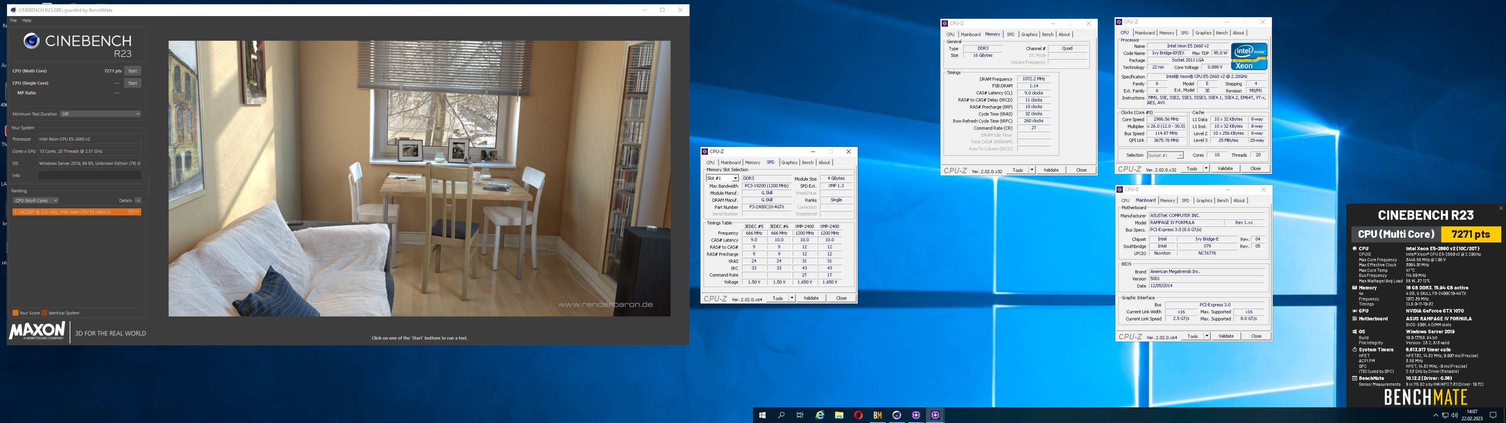Select the Xeon E5-2660 v2 ranking entry
The image size is (1506, 423).
76,212
